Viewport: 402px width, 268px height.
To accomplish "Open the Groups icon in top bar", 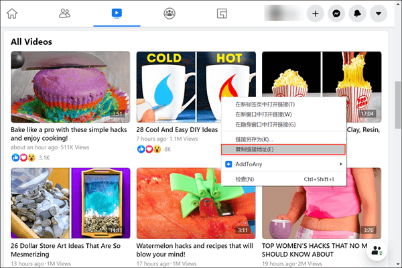I will pos(170,13).
